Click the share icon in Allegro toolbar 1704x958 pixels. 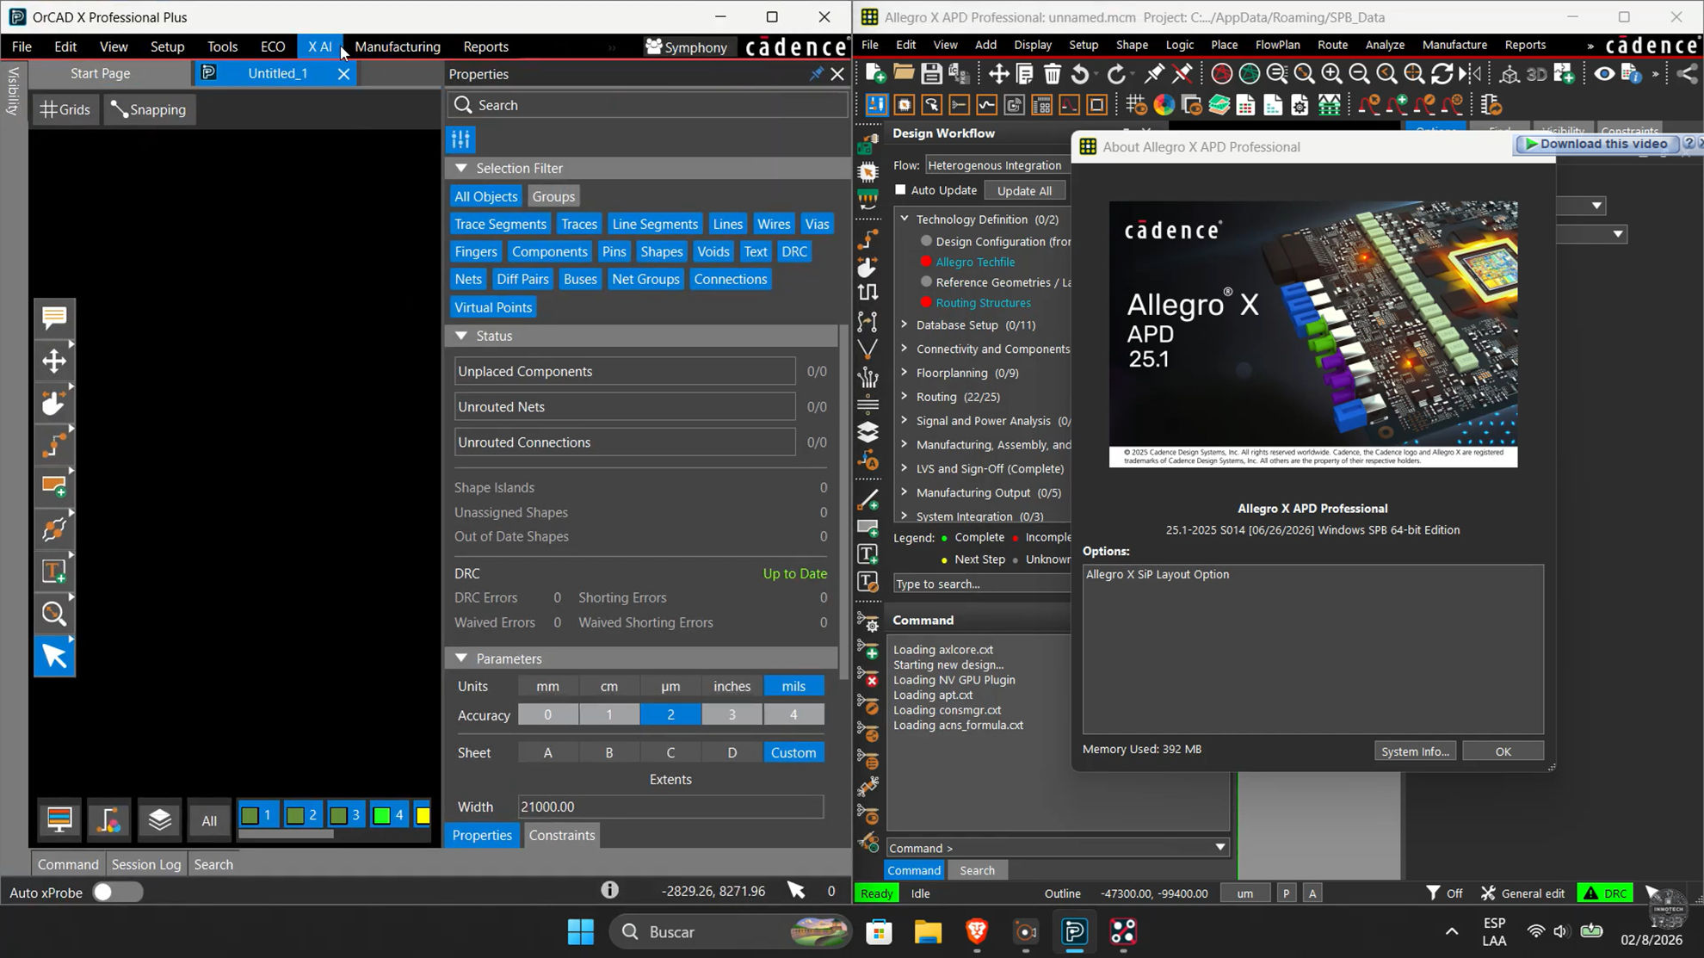point(1687,74)
